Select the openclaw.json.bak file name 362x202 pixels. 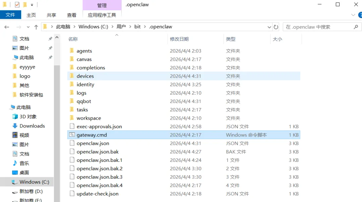(x=98, y=151)
